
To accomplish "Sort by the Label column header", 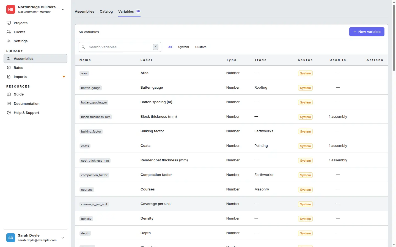I will (x=146, y=60).
